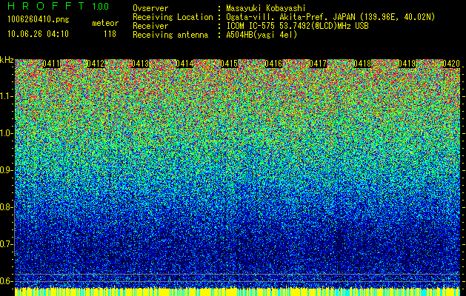Screen dimensions: 466x296
Task: Click the Receiving antenna label
Action: click(170, 35)
